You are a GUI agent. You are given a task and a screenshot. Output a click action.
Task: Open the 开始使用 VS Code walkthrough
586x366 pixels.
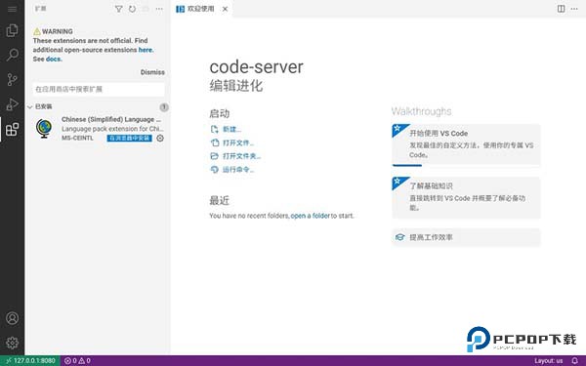click(x=466, y=144)
